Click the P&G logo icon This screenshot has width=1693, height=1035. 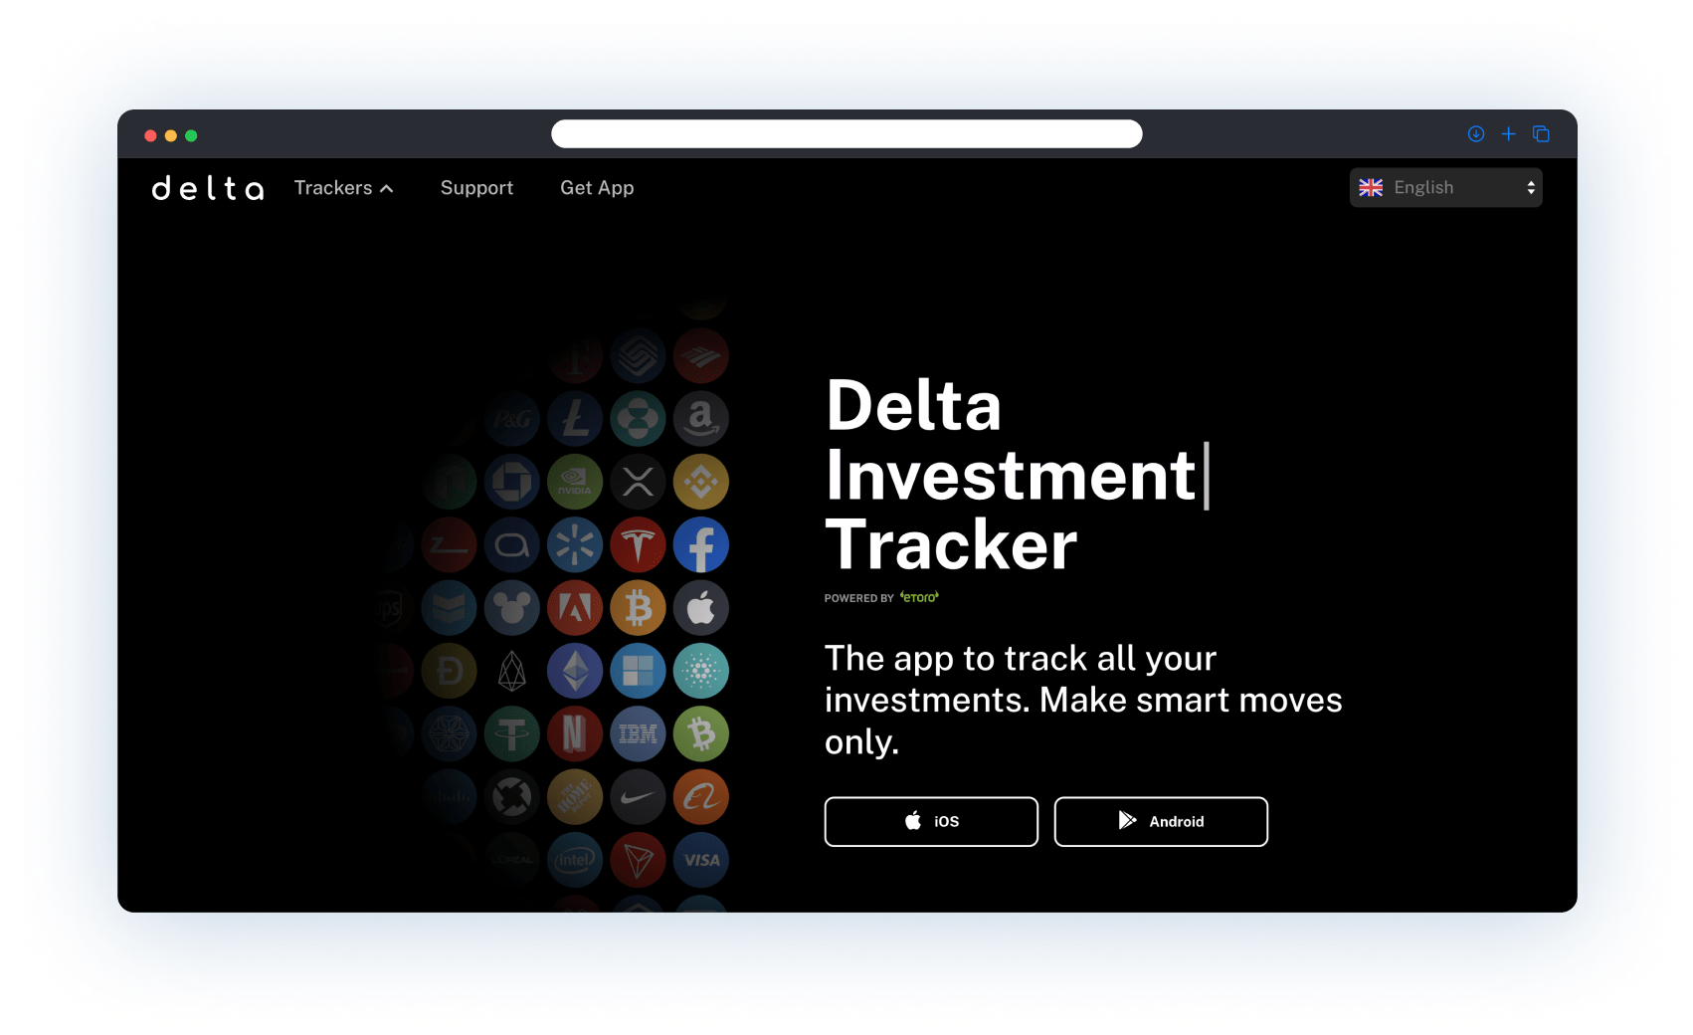point(512,419)
